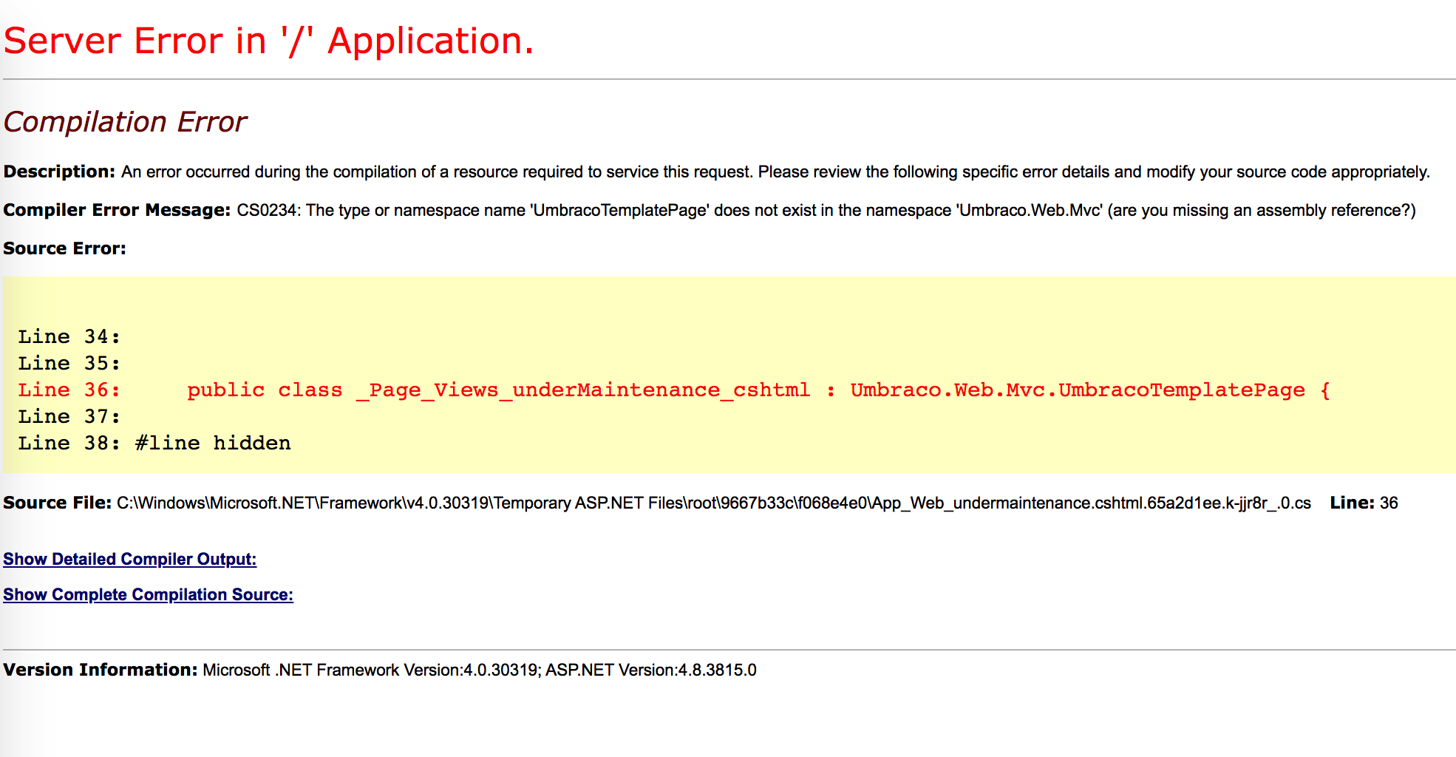This screenshot has width=1456, height=757.
Task: Click the 'Source File:' label
Action: (x=57, y=503)
